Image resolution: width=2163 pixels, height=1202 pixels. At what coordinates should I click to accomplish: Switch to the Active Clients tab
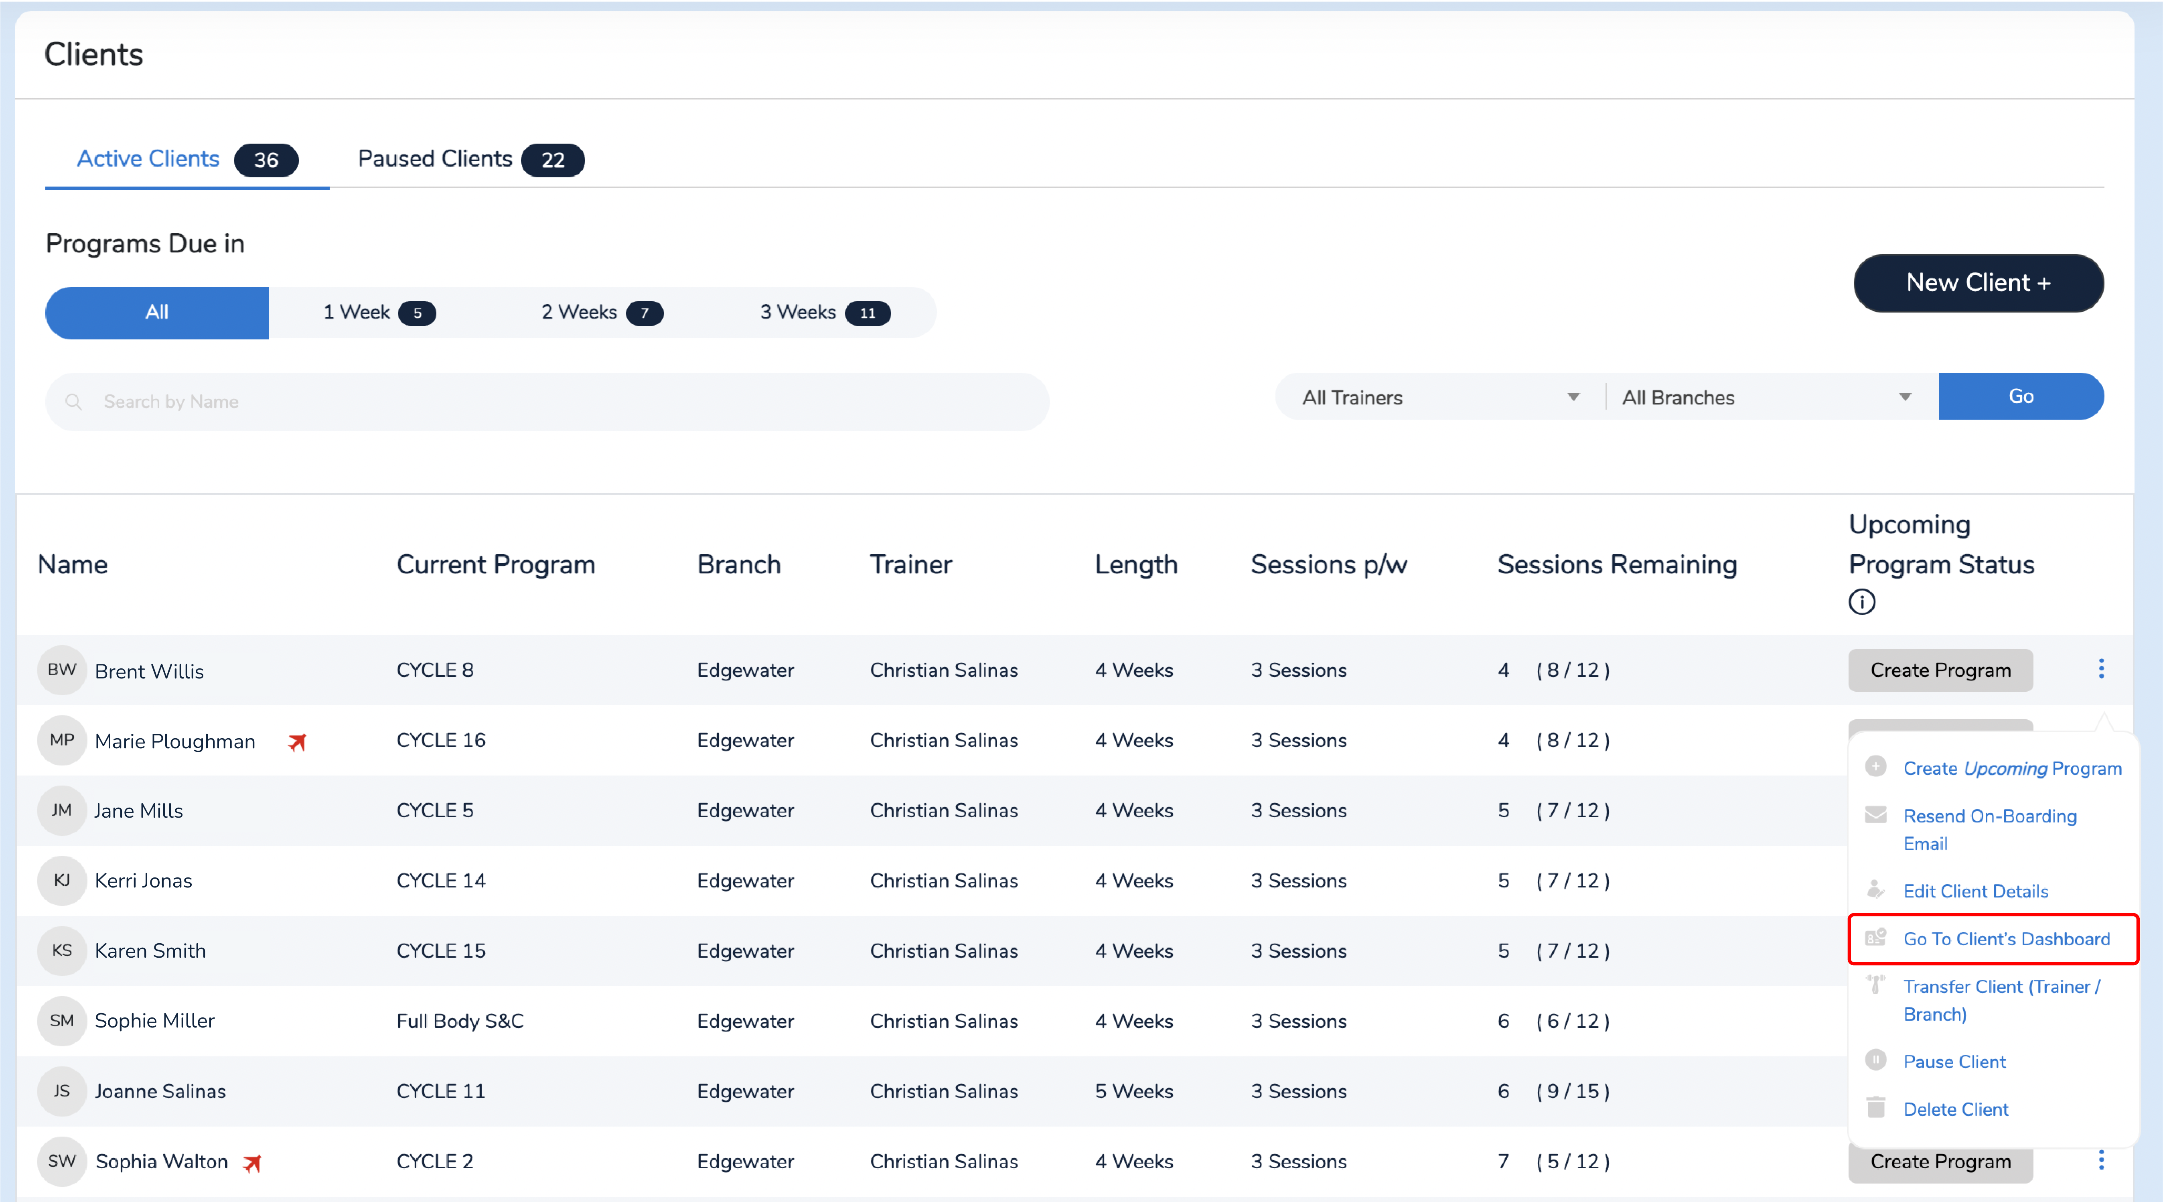[187, 160]
